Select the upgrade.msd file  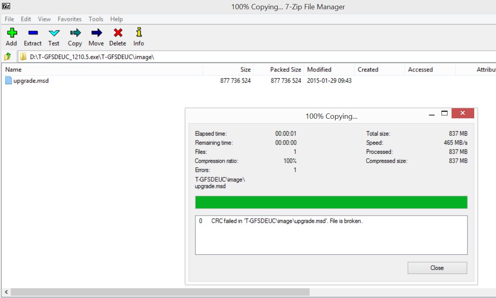(31, 81)
